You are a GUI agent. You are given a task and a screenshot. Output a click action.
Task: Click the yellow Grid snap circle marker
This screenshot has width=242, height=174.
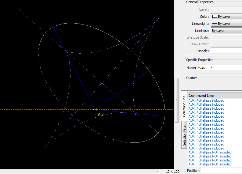coord(95,109)
